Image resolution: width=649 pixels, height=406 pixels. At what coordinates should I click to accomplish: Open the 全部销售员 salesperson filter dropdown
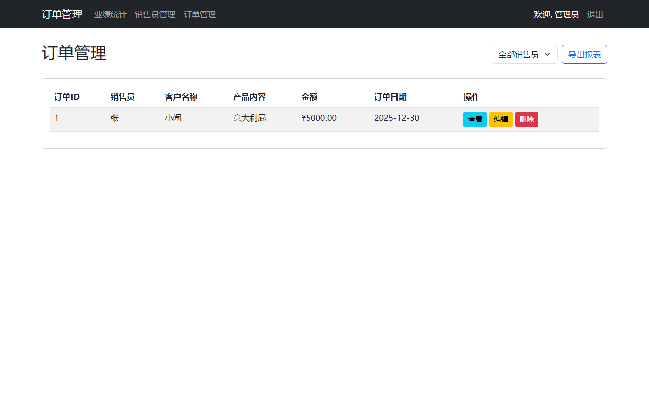point(524,54)
